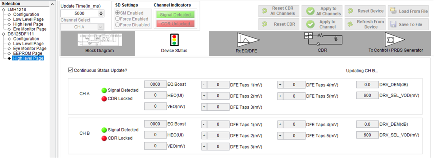Collapse the LMH1218 tree node
This screenshot has height=158, width=434.
pyautogui.click(x=3, y=10)
